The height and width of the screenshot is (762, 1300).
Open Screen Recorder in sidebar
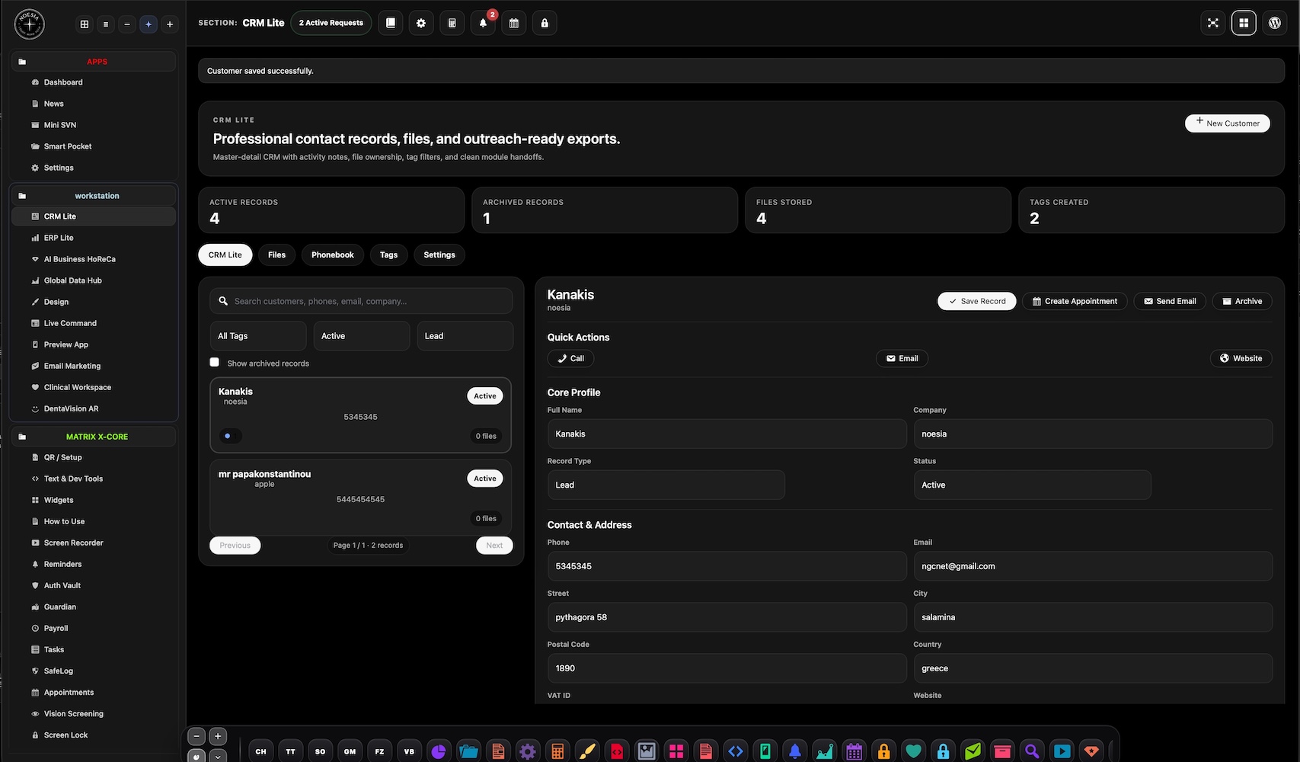[94, 543]
